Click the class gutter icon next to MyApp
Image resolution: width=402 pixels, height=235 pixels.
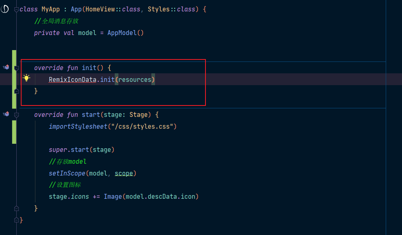click(x=5, y=9)
